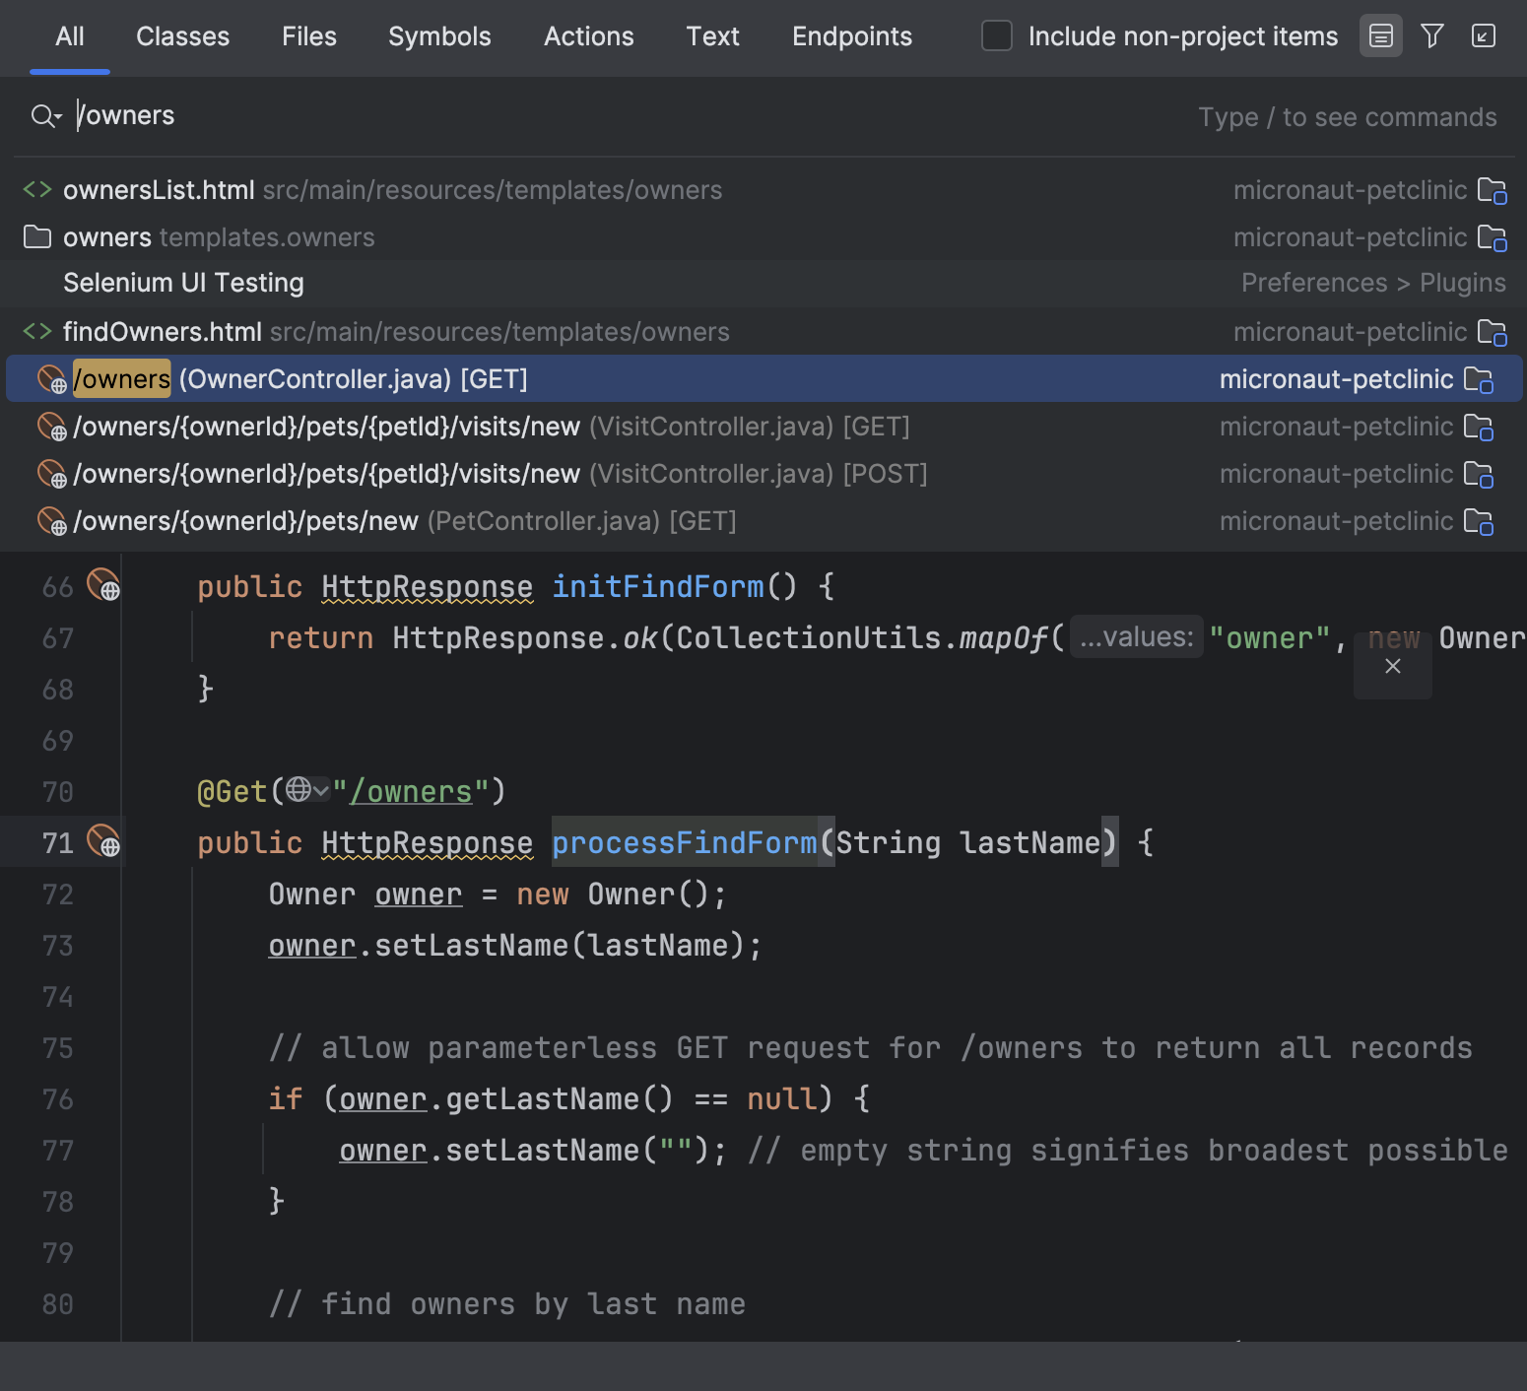Open results in the Find tool window
This screenshot has height=1391, width=1527.
[1484, 36]
